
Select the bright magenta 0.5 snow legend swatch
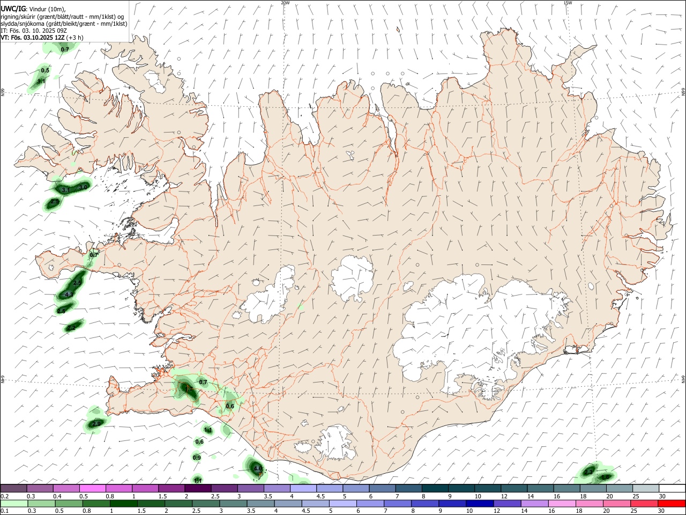93,488
